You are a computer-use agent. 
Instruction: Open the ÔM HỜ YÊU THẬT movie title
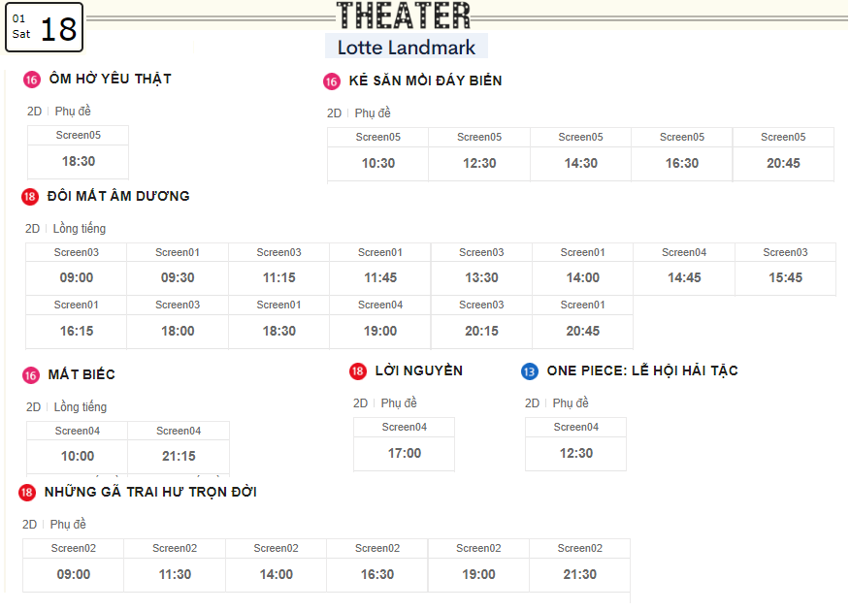pos(111,80)
